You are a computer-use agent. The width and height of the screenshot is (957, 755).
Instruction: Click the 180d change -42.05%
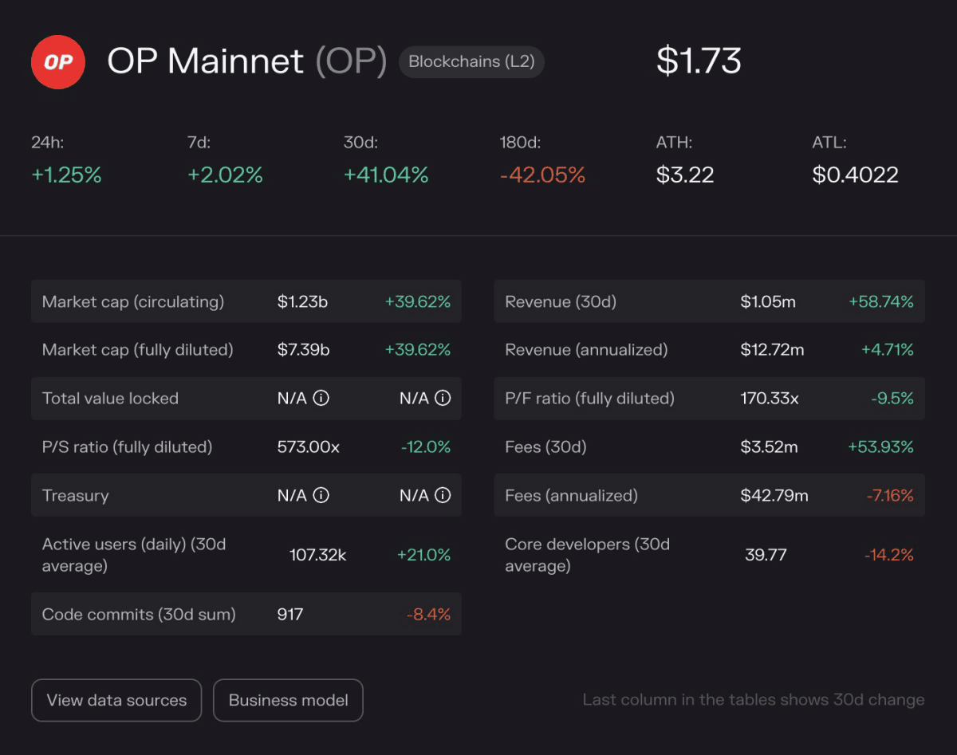543,175
